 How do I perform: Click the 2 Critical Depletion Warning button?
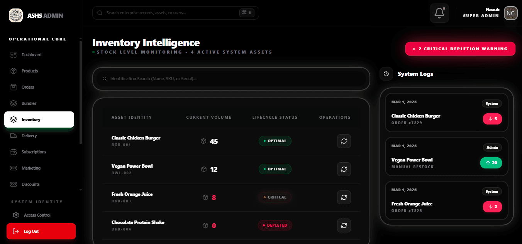pos(460,49)
